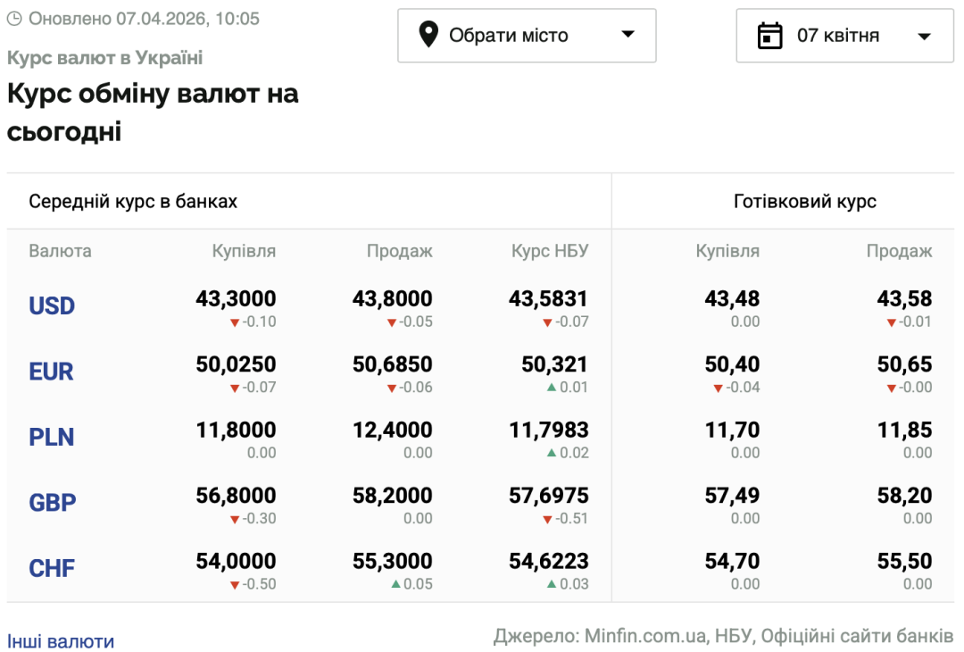Open the EUR currency link

52,372
